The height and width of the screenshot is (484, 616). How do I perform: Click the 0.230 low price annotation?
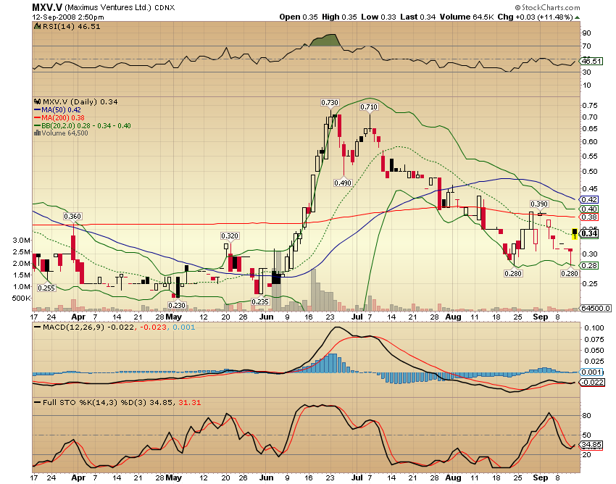(177, 305)
